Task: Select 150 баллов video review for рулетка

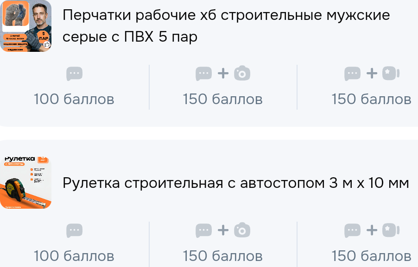Action: [x=371, y=244]
